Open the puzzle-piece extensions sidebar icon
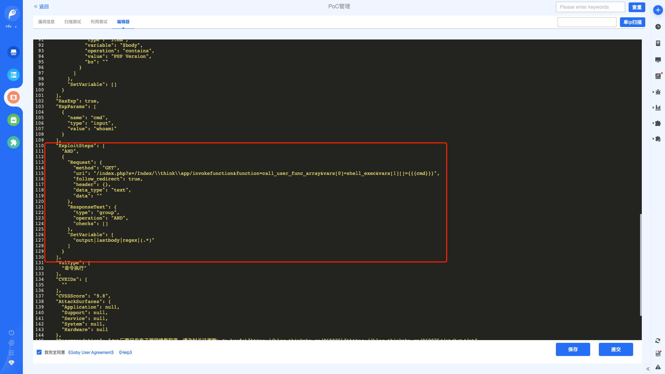The height and width of the screenshot is (374, 665). (x=14, y=142)
